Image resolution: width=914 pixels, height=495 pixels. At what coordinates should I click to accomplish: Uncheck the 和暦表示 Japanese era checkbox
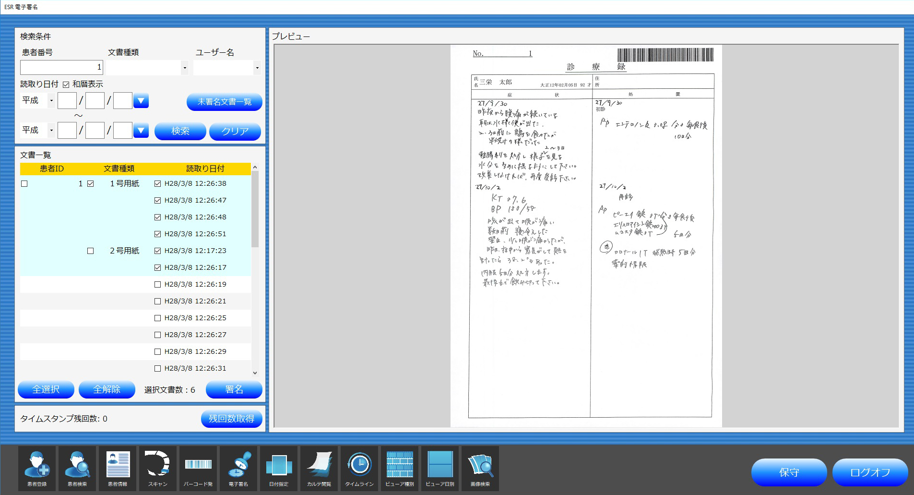pyautogui.click(x=66, y=84)
